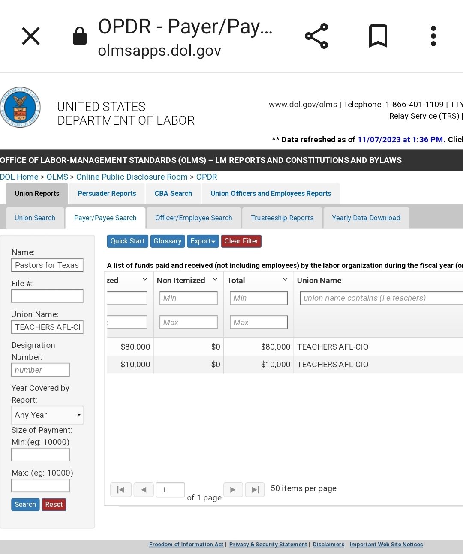Open Trusteeship Reports sub-tab

coord(282,218)
